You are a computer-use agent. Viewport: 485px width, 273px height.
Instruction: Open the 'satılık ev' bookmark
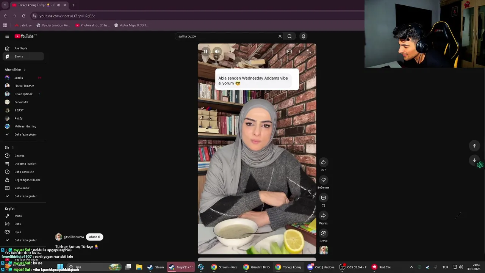tap(23, 25)
